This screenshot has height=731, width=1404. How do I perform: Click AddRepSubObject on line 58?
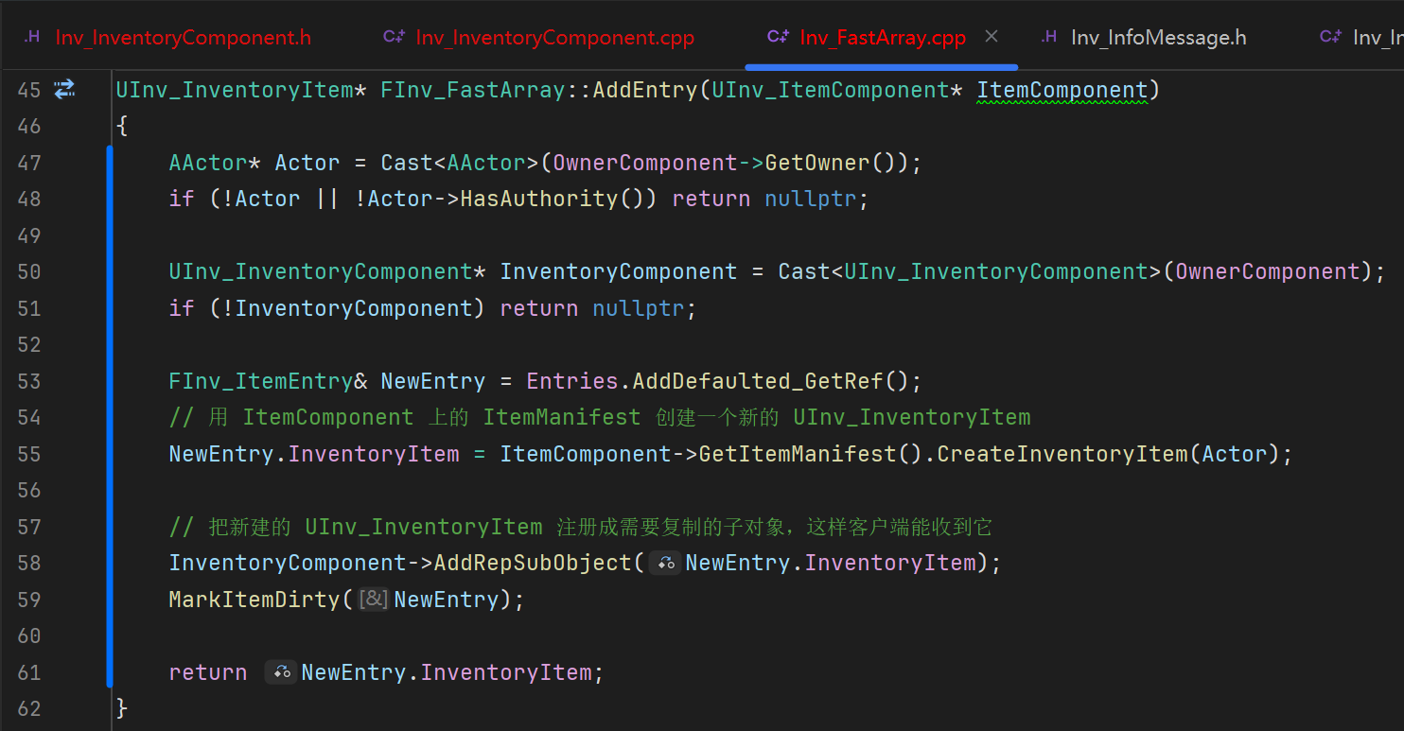pyautogui.click(x=533, y=564)
